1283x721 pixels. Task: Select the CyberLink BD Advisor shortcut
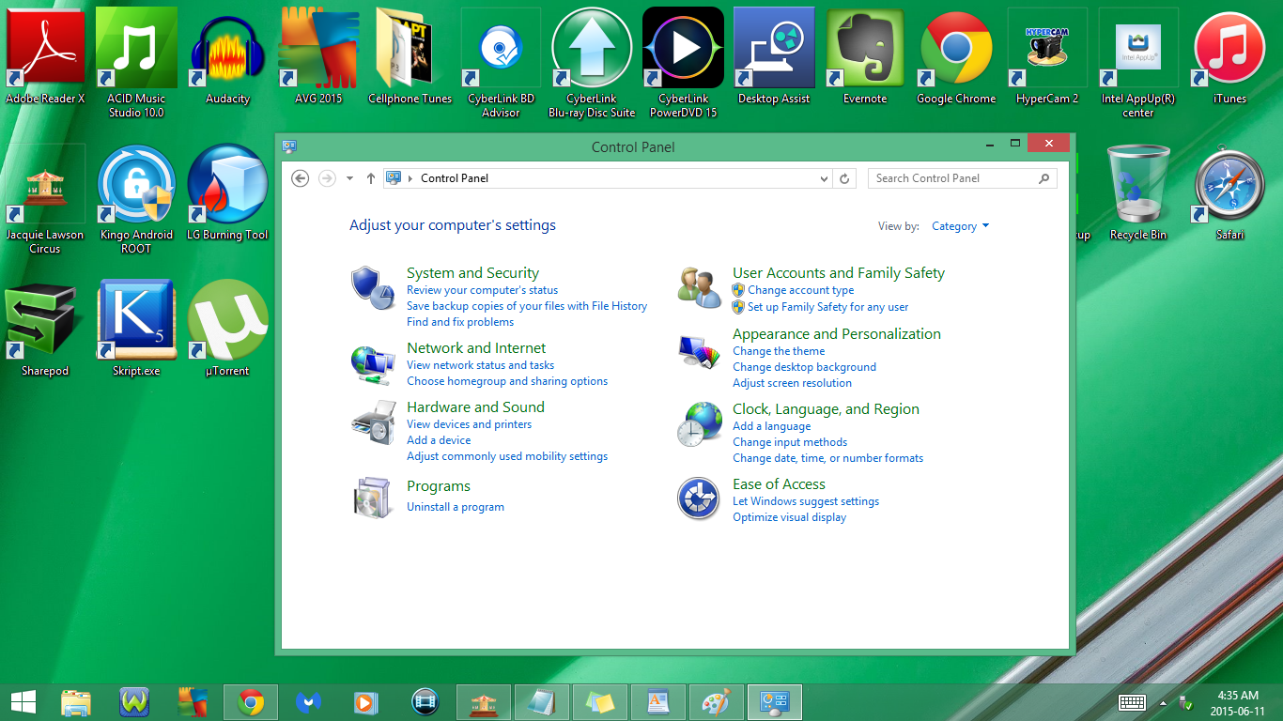coord(501,63)
